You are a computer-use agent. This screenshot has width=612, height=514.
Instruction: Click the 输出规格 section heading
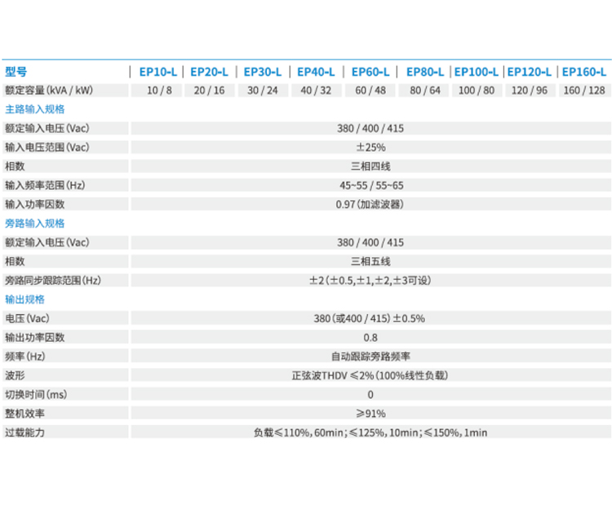[x=24, y=299]
